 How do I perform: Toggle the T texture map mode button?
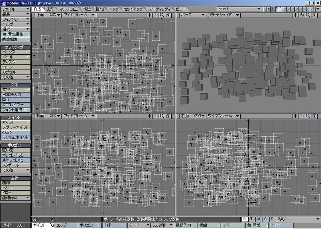(x=252, y=219)
